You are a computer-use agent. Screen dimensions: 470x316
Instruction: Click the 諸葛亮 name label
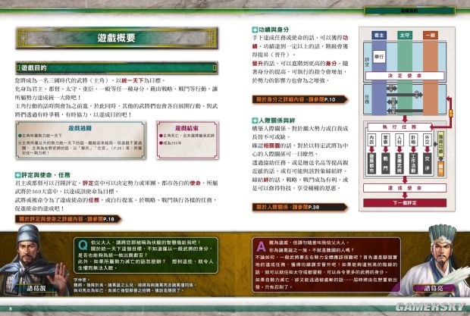(434, 289)
